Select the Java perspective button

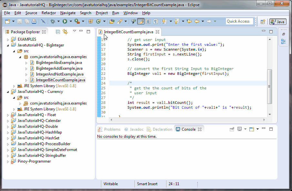tap(278, 22)
